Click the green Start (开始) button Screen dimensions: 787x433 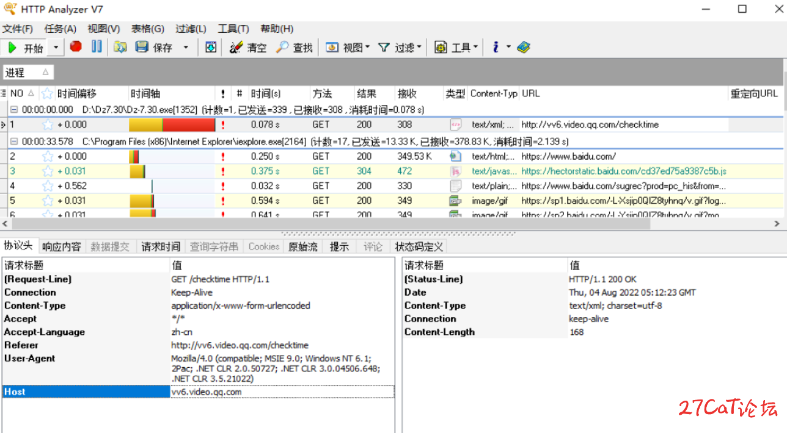click(24, 48)
